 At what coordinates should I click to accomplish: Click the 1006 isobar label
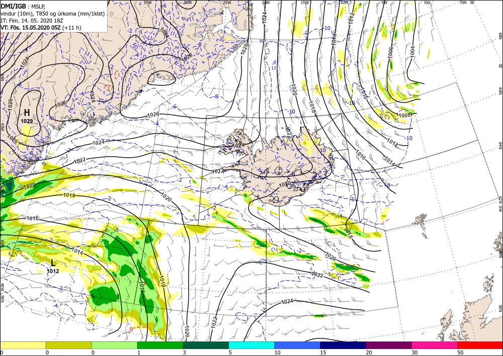pos(390,53)
